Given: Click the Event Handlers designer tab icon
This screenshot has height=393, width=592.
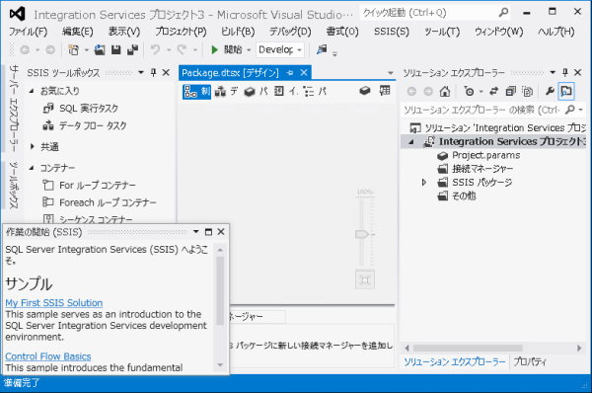Looking at the screenshot, I should pyautogui.click(x=279, y=91).
